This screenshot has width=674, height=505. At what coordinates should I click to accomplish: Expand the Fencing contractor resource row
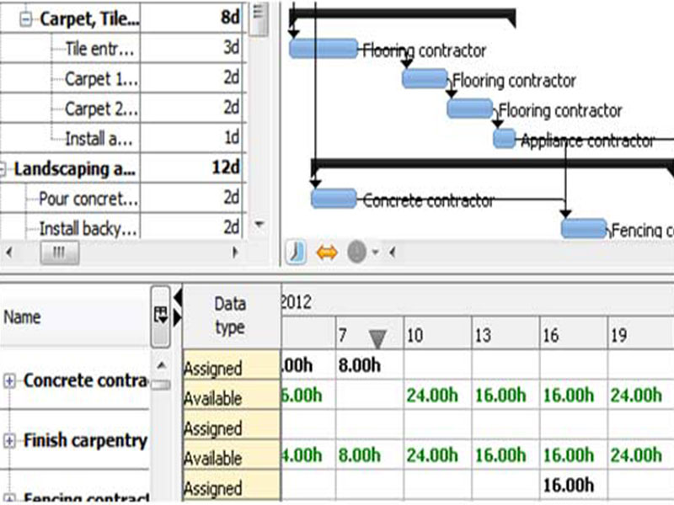tap(9, 499)
